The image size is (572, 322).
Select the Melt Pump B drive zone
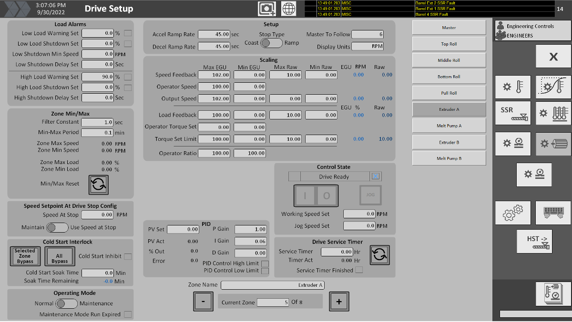tap(449, 158)
